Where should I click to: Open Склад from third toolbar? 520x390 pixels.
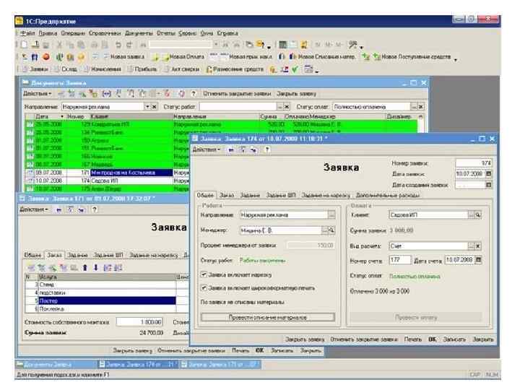(x=66, y=69)
